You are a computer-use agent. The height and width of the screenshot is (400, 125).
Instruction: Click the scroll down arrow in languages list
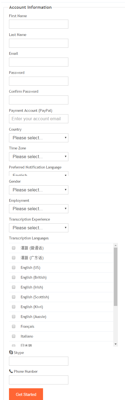coord(115,344)
